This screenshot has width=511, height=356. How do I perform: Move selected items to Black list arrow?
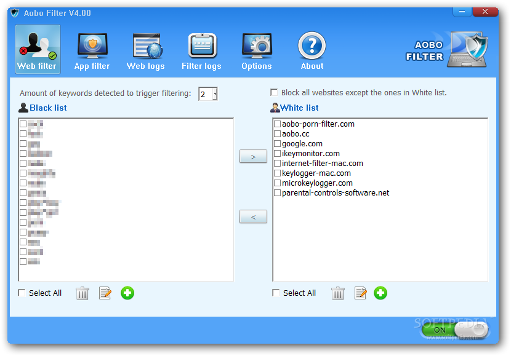[x=253, y=216]
